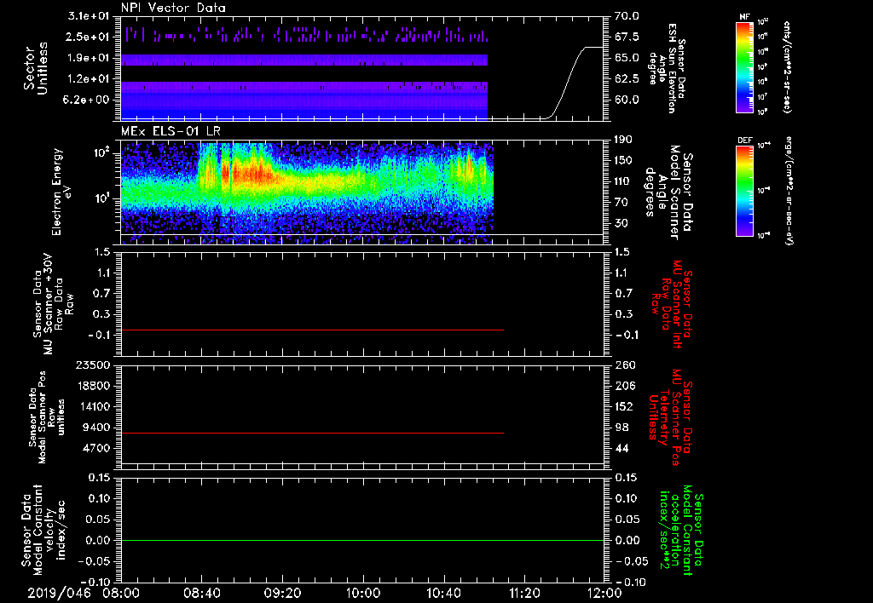Click the DEF color bar gradient
Viewport: 873px width, 603px height.
[x=744, y=191]
